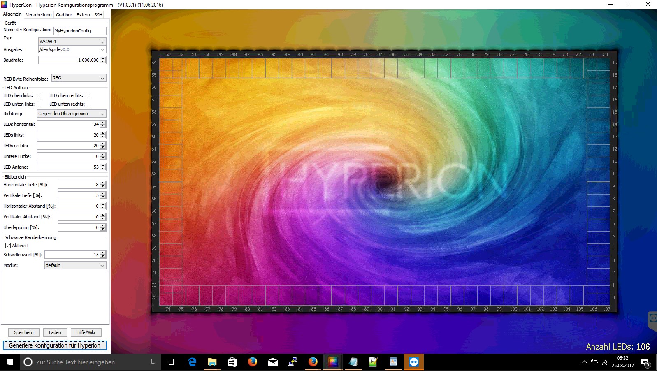Open File Explorer from the taskbar
This screenshot has width=657, height=371.
point(212,362)
